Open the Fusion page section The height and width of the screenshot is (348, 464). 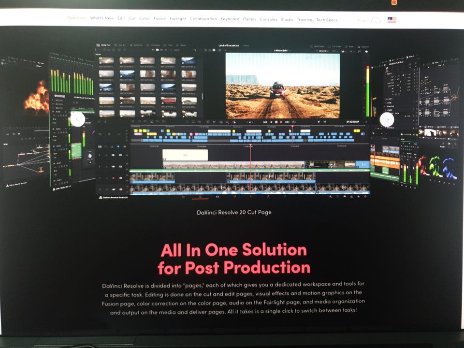tap(160, 18)
